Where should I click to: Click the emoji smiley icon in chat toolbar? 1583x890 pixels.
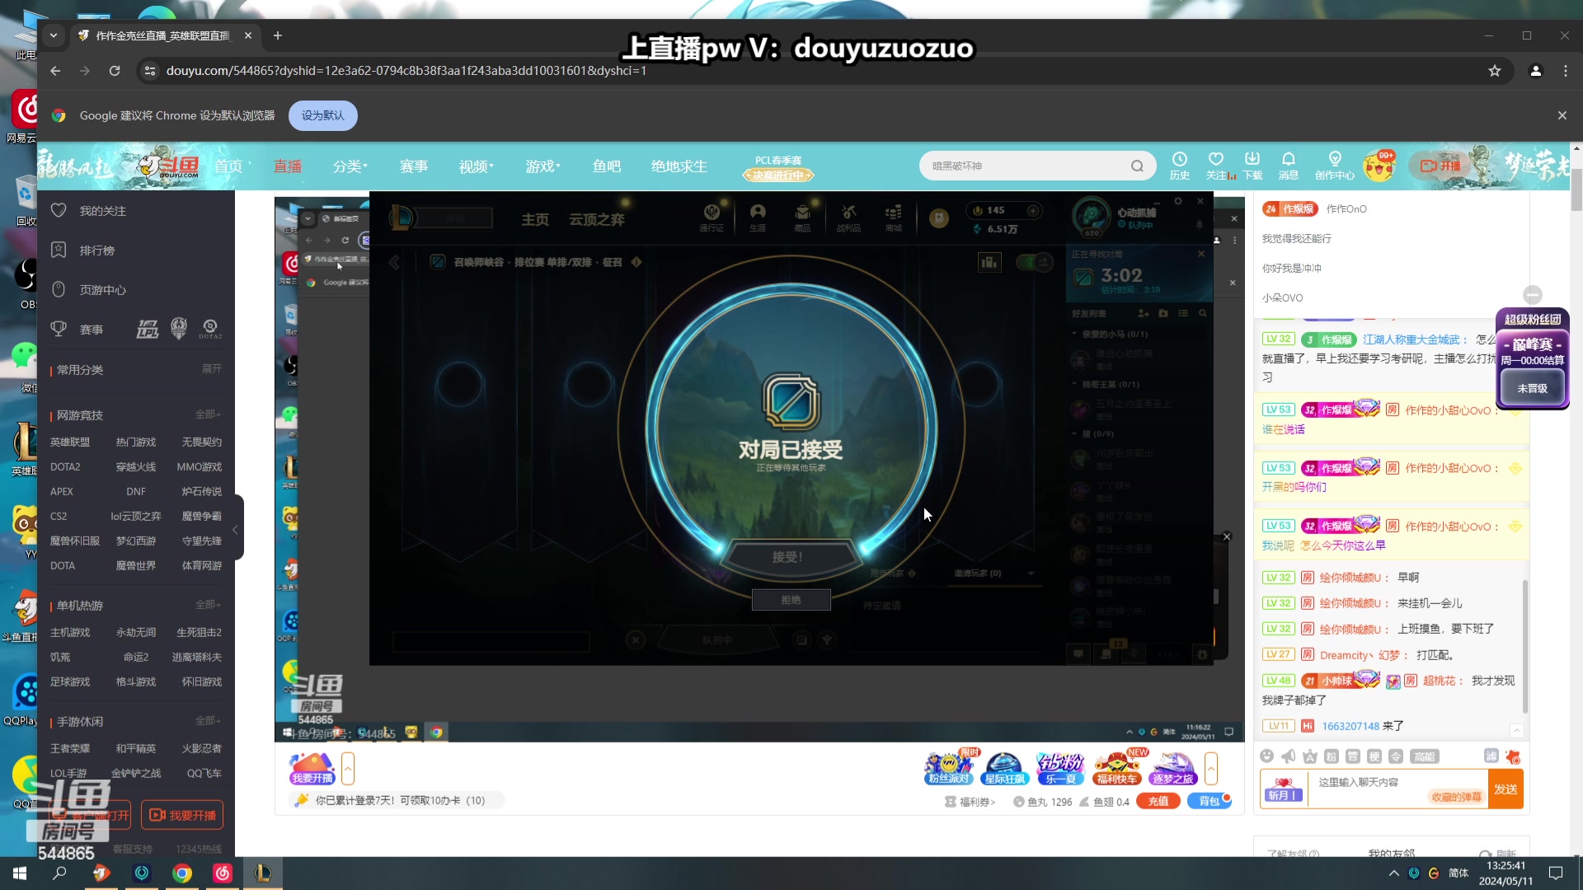[x=1267, y=756]
